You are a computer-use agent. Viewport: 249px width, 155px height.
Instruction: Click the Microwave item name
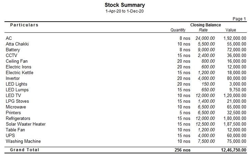(x=16, y=107)
